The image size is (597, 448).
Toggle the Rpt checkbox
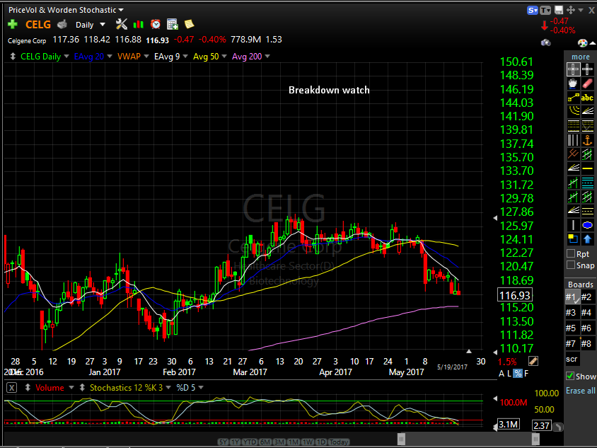tap(570, 253)
